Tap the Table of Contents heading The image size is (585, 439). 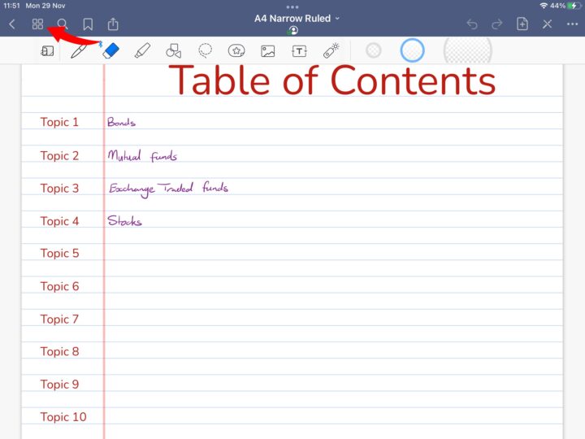[x=332, y=80]
